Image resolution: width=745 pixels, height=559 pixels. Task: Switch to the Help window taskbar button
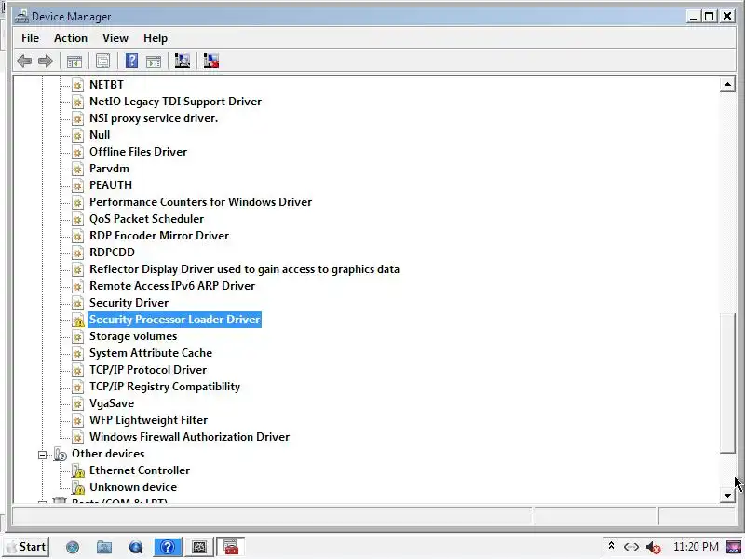tap(168, 547)
